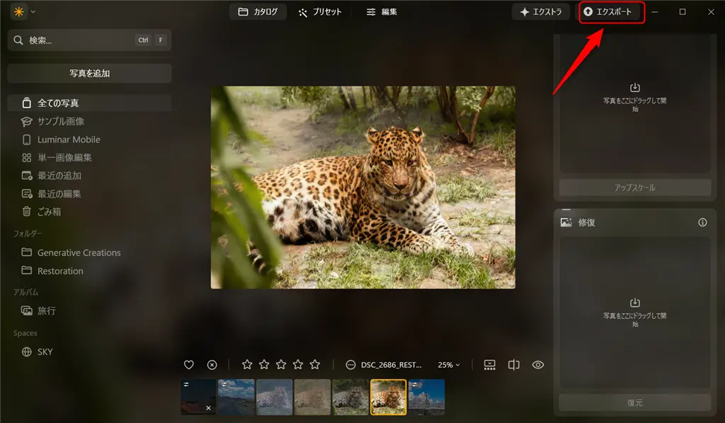
Task: Open the three-dot more options icon
Action: tap(350, 365)
